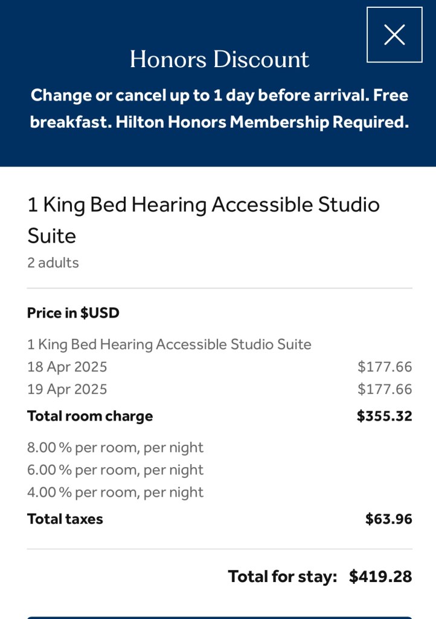Click the $355.32 total room charge amount
Screen dimensions: 436x619
384,416
